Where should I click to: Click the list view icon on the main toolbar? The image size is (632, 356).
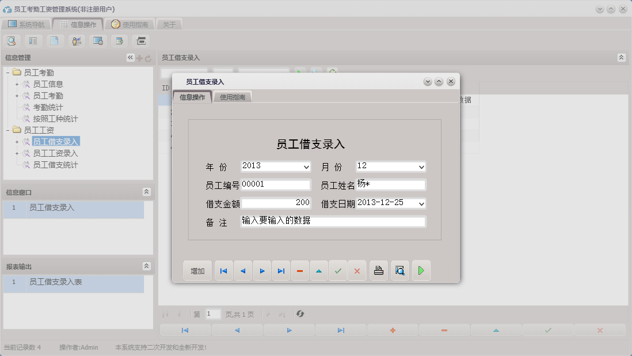(33, 40)
